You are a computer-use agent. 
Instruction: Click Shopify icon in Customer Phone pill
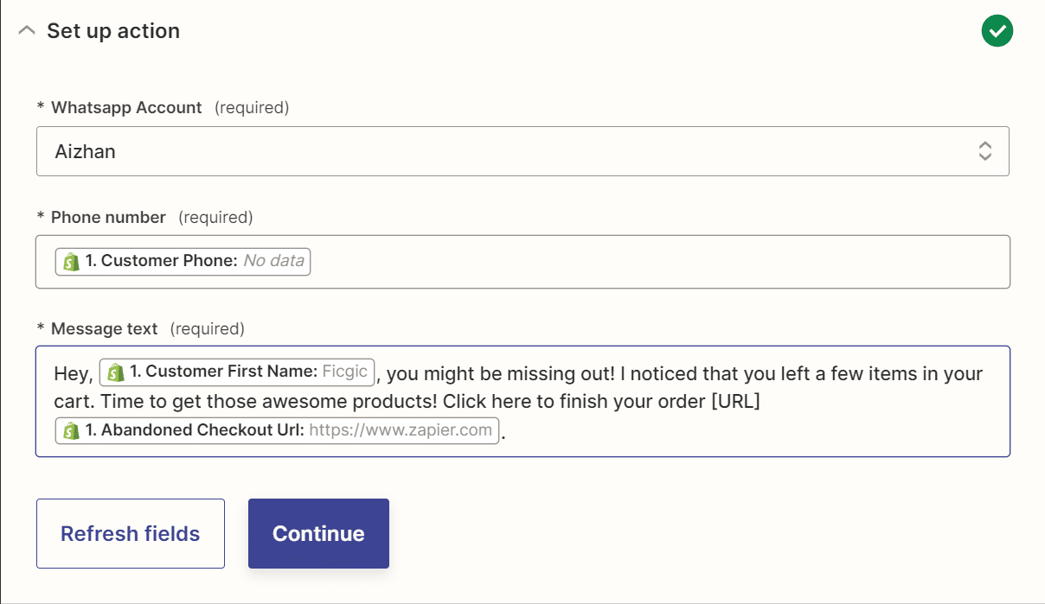coord(71,261)
